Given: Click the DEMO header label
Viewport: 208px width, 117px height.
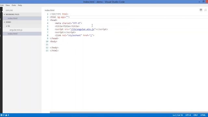Looking at the screenshot, I should (8, 22).
